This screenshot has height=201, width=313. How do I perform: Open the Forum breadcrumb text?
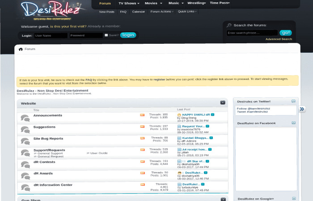pyautogui.click(x=30, y=49)
